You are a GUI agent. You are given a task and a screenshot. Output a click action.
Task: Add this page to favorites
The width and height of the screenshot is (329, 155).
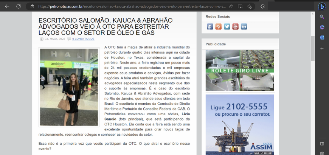[249, 6]
